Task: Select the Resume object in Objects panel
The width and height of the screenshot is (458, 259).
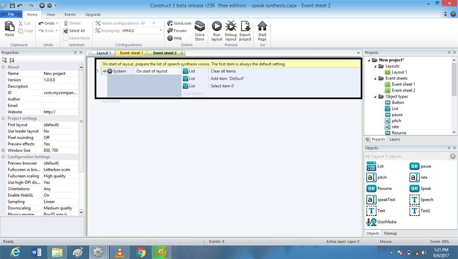Action: pos(379,189)
